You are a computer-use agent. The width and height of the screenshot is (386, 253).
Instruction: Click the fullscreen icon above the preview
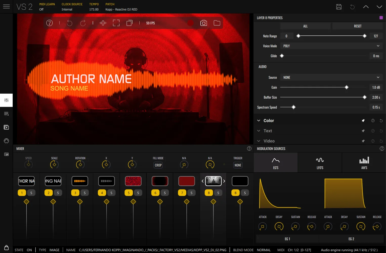coord(116,23)
